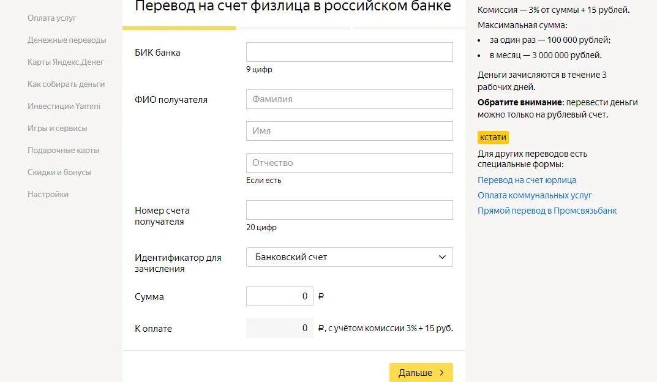Click the Сумма amount field

(x=279, y=296)
